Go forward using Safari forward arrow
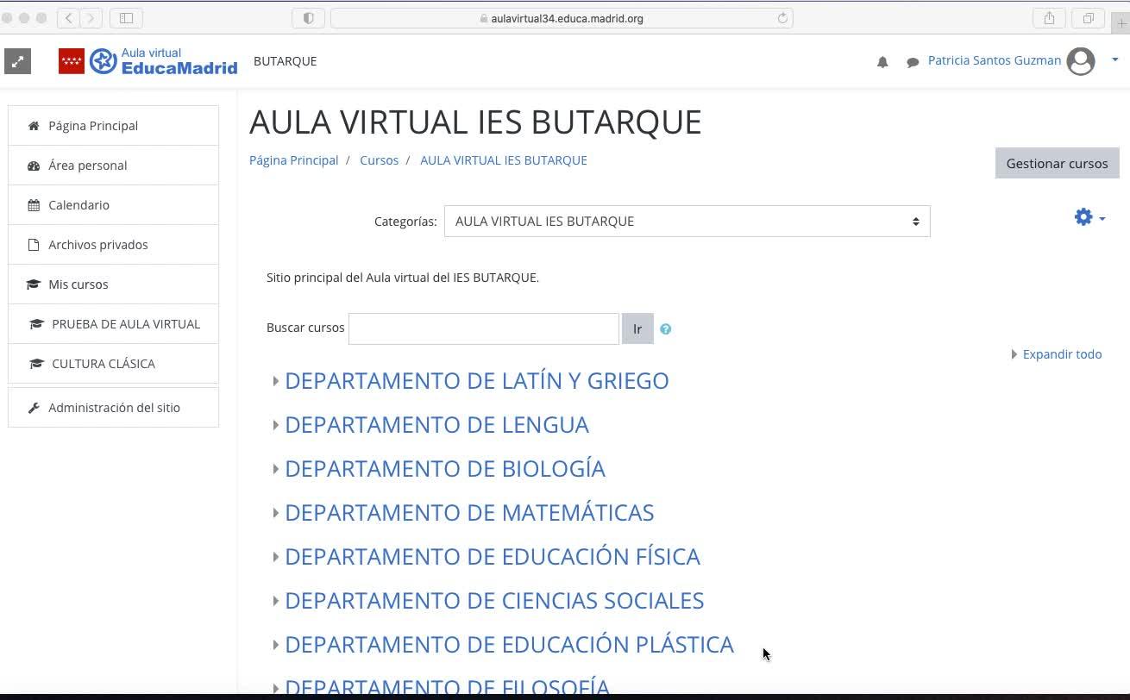 tap(91, 18)
